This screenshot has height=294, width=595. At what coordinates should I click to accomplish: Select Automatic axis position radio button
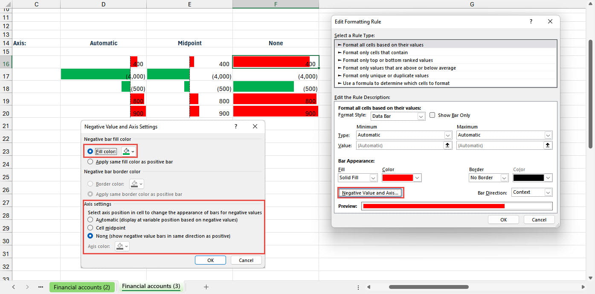pos(90,220)
